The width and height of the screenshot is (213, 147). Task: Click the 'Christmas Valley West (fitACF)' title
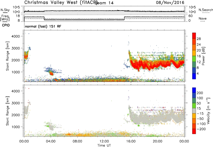coord(61,2)
